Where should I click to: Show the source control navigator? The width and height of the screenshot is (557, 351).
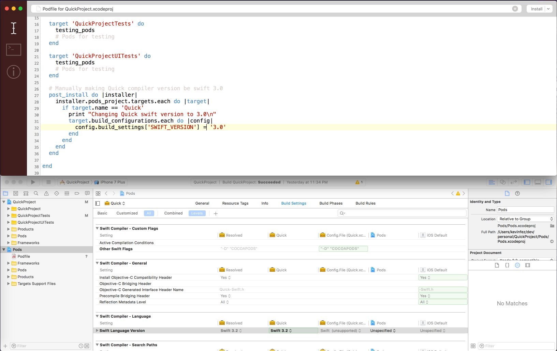tap(16, 193)
